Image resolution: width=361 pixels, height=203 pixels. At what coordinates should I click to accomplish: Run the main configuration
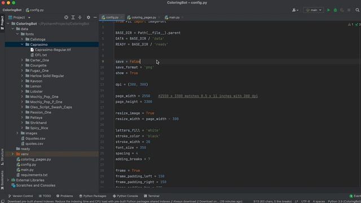pyautogui.click(x=328, y=10)
